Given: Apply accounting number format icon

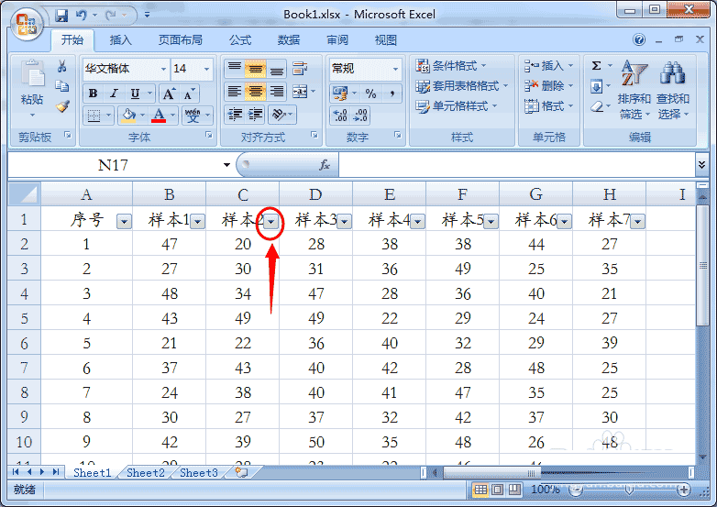Looking at the screenshot, I should tap(340, 94).
